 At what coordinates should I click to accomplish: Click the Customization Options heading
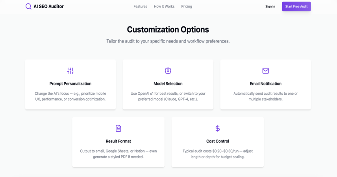168,29
